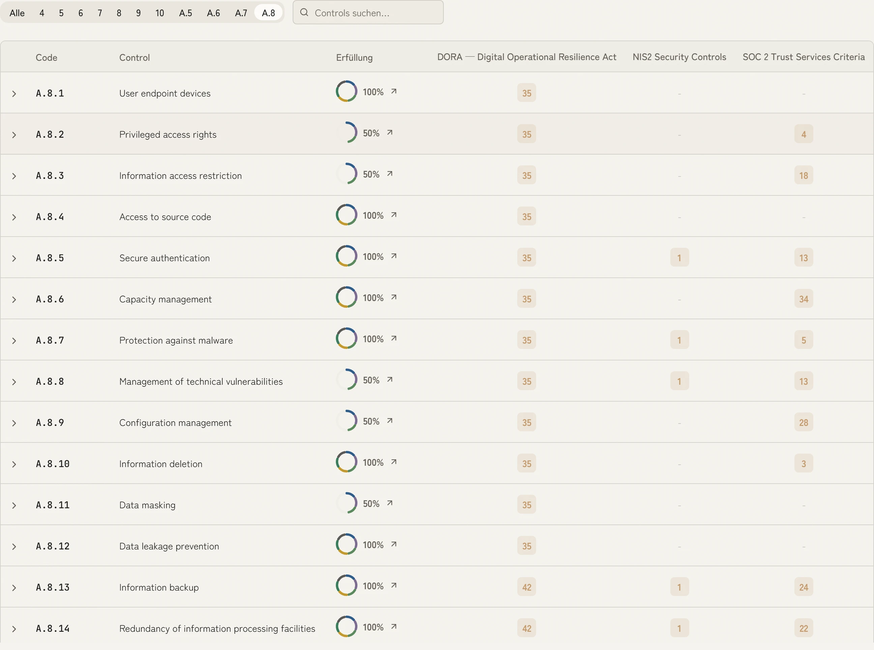Click the arrow icon for Information backup
This screenshot has height=650, width=874.
click(394, 586)
